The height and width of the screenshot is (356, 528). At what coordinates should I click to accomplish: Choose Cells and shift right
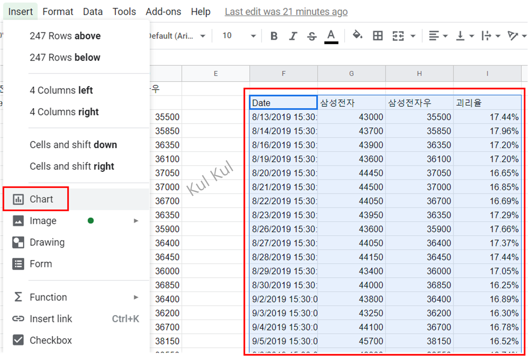click(76, 166)
